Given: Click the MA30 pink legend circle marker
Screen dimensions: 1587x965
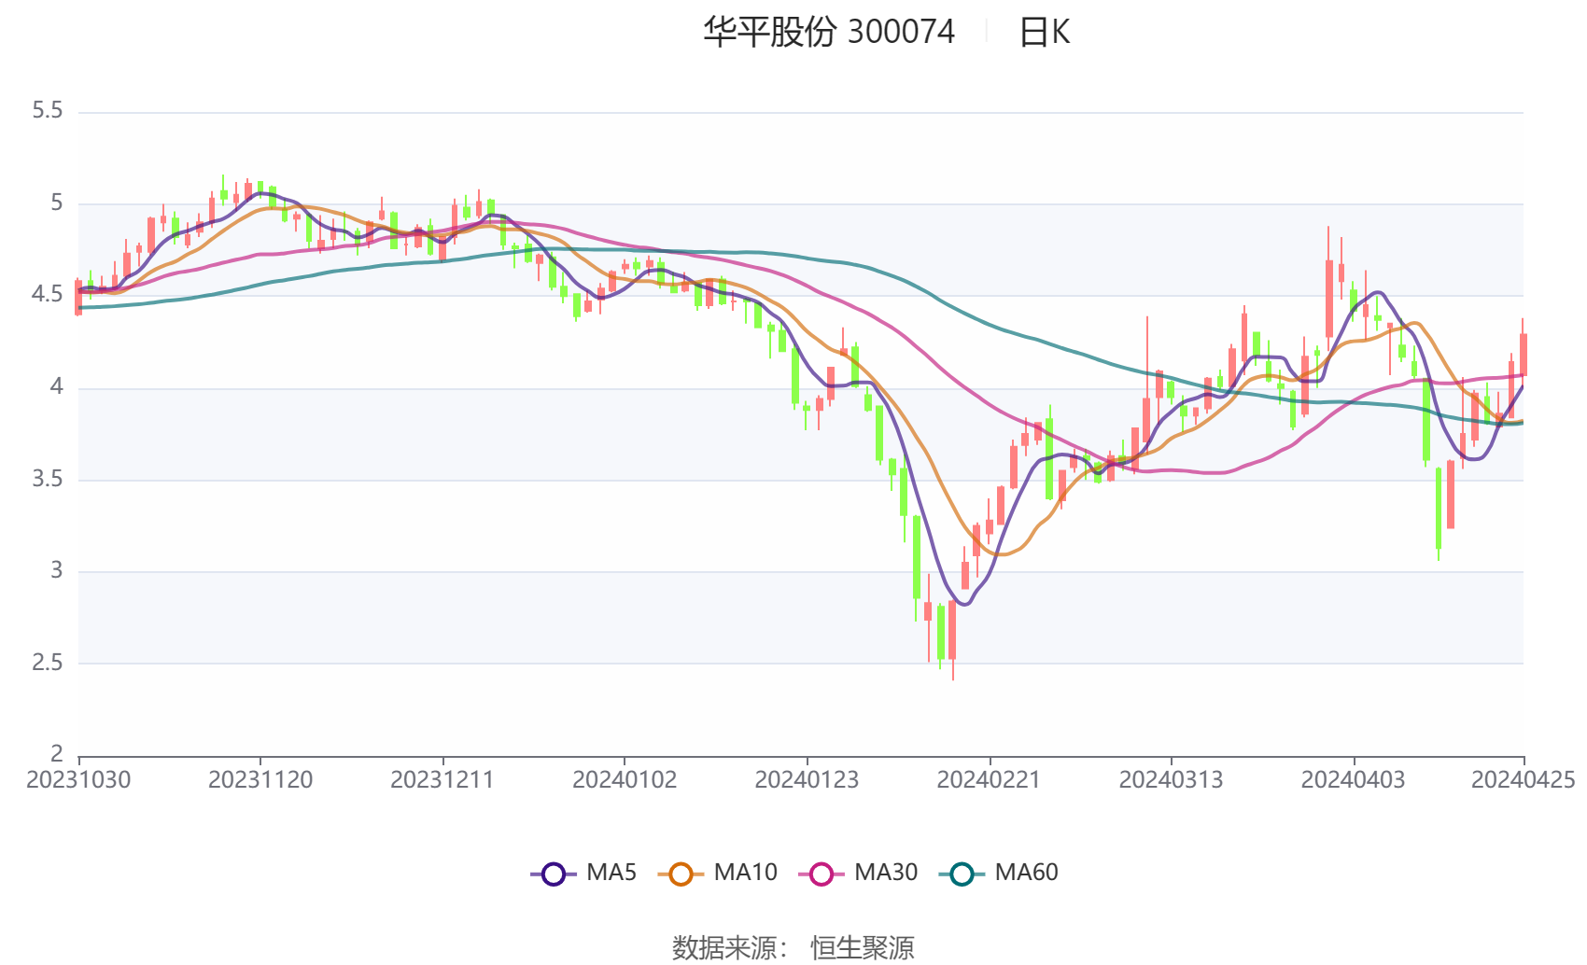Looking at the screenshot, I should tap(822, 874).
